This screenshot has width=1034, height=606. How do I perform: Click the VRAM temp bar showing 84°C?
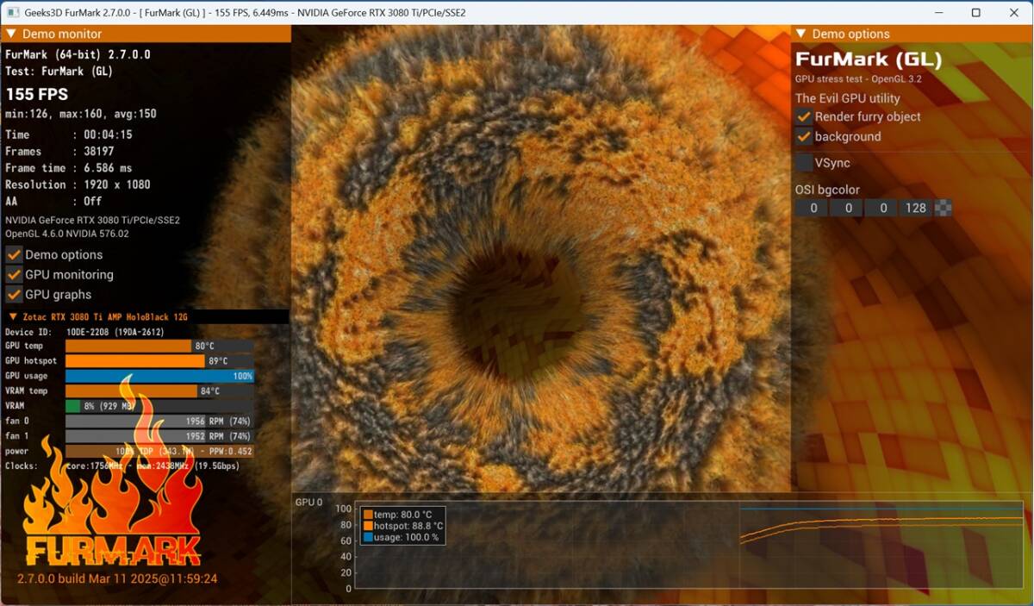tap(159, 390)
